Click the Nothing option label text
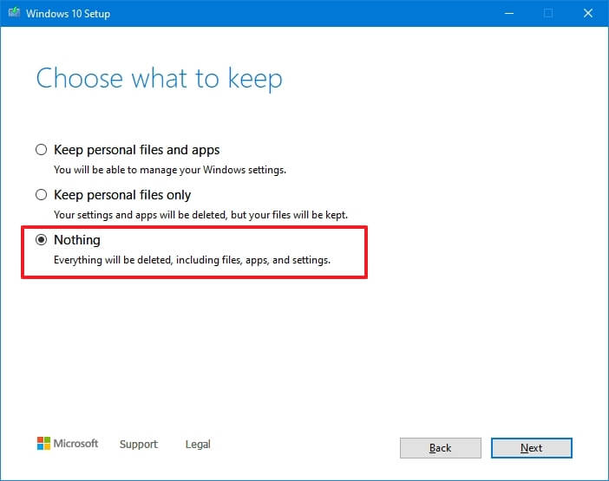This screenshot has width=609, height=481. [x=77, y=240]
